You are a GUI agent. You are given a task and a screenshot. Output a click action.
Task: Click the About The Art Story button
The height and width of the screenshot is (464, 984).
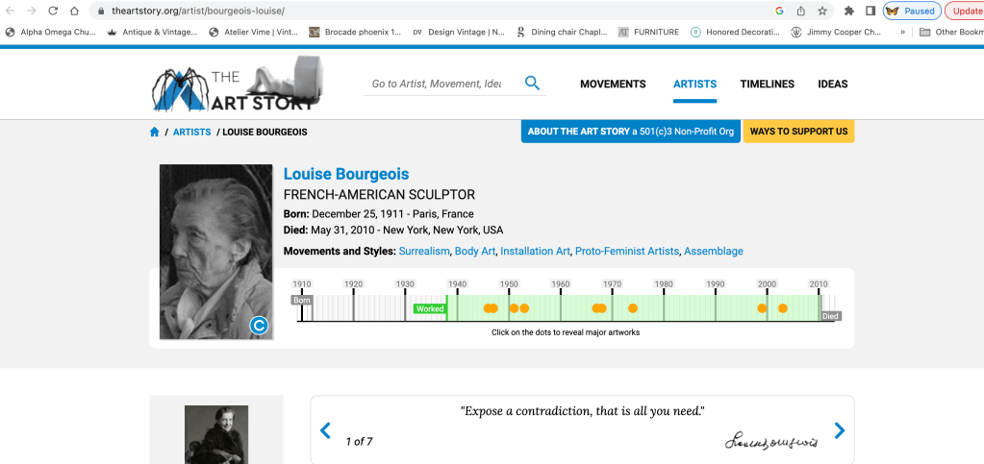630,132
